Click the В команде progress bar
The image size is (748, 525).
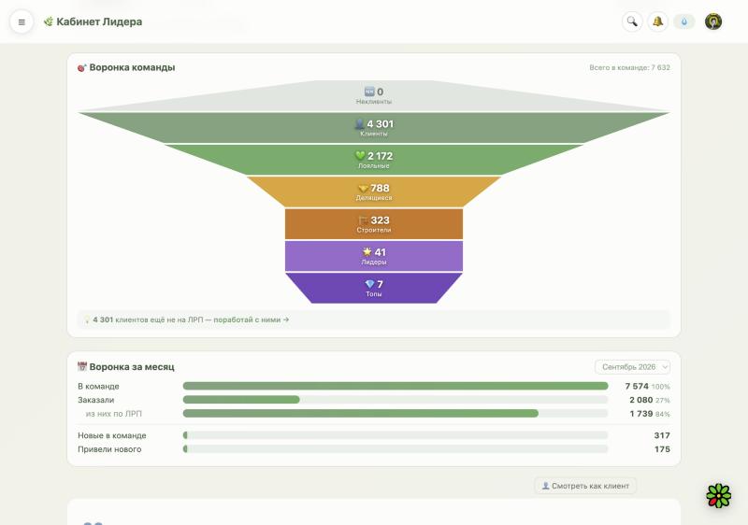pyautogui.click(x=396, y=386)
